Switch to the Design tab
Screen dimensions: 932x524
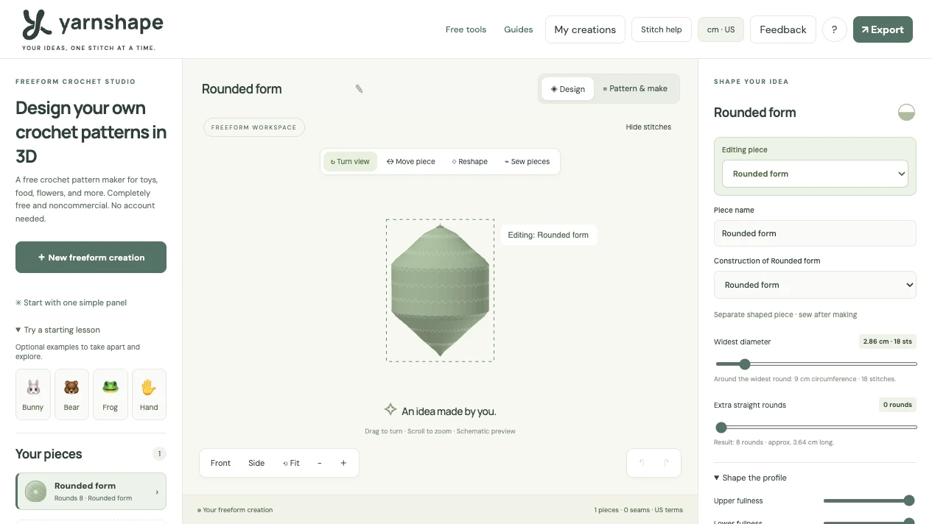(568, 89)
